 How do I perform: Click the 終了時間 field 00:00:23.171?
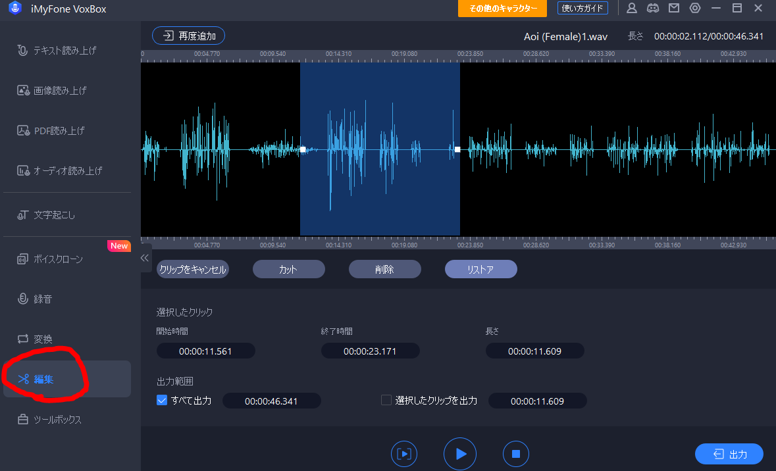(370, 351)
